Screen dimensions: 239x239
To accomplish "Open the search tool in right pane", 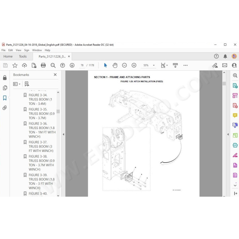I will click(235, 75).
